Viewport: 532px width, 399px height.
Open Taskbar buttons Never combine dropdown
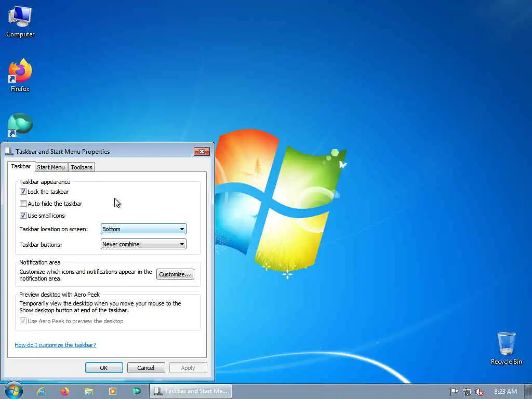point(143,244)
